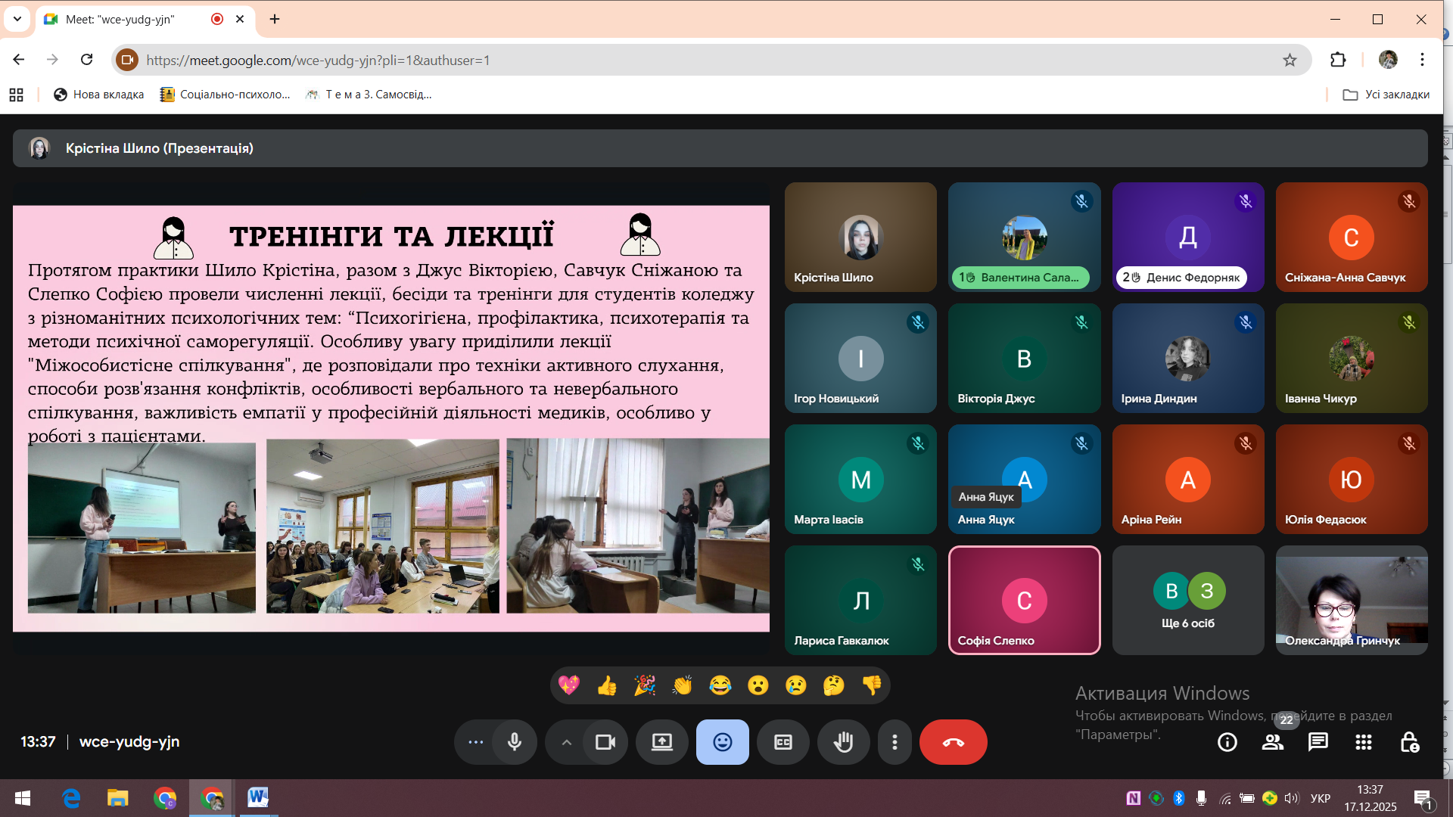The height and width of the screenshot is (817, 1453).
Task: Open meeting details info icon
Action: point(1227,742)
